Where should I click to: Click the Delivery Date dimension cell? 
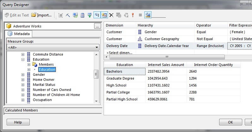pos(120,46)
